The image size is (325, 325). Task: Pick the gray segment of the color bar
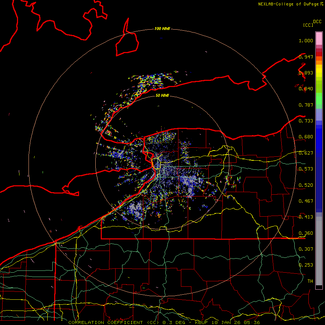319,253
